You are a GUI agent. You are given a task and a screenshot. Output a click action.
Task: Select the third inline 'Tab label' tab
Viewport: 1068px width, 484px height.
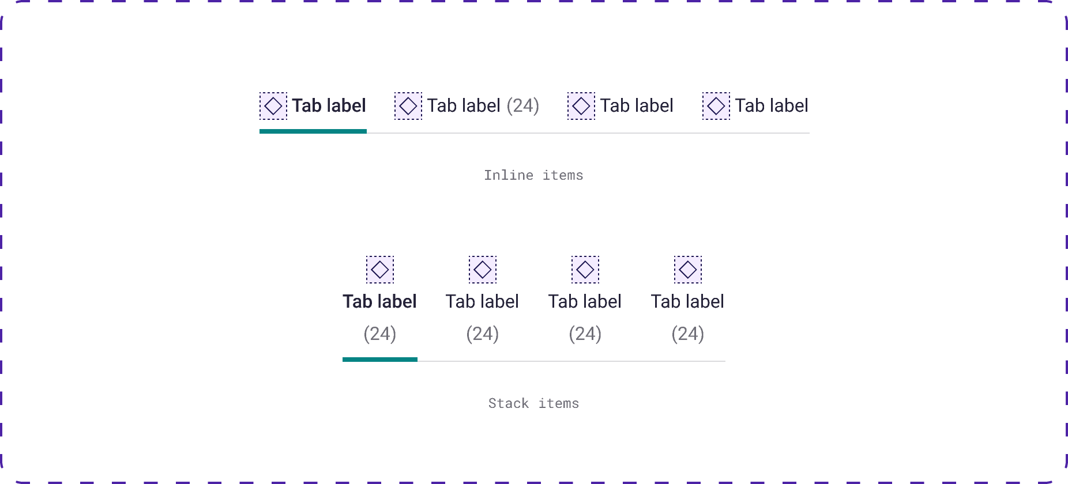click(x=637, y=105)
